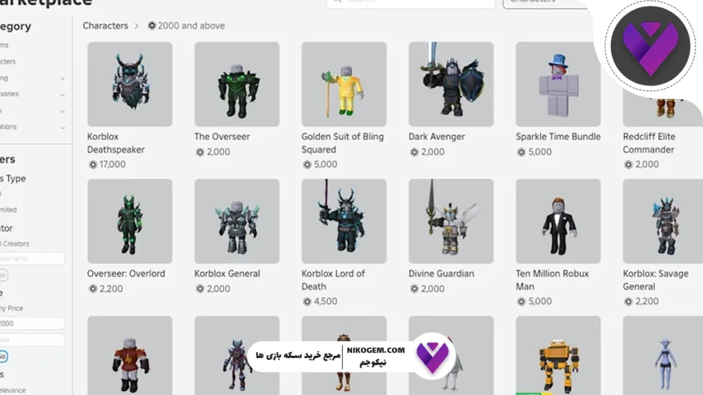This screenshot has height=395, width=703.
Task: Click the Dark Avenger name link
Action: coord(437,136)
